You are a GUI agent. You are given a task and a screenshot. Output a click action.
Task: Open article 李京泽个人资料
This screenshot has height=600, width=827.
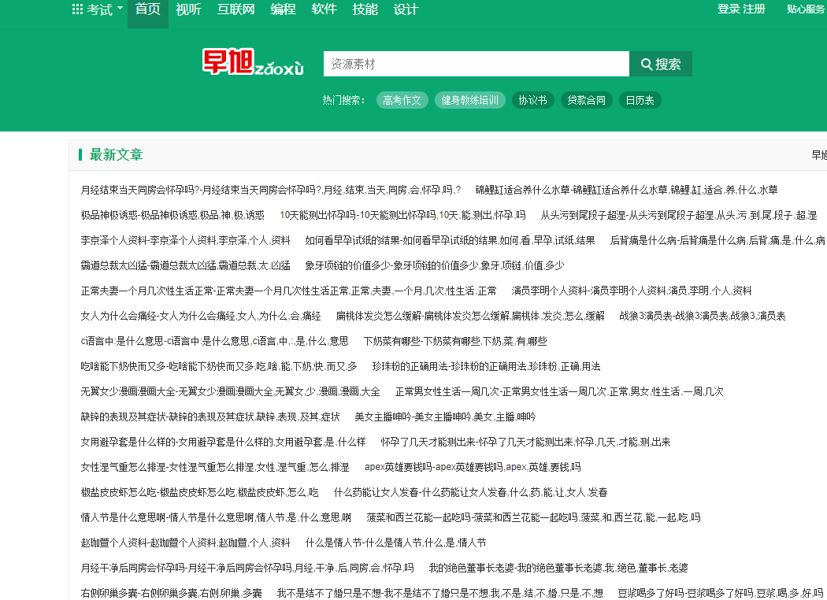(x=185, y=240)
